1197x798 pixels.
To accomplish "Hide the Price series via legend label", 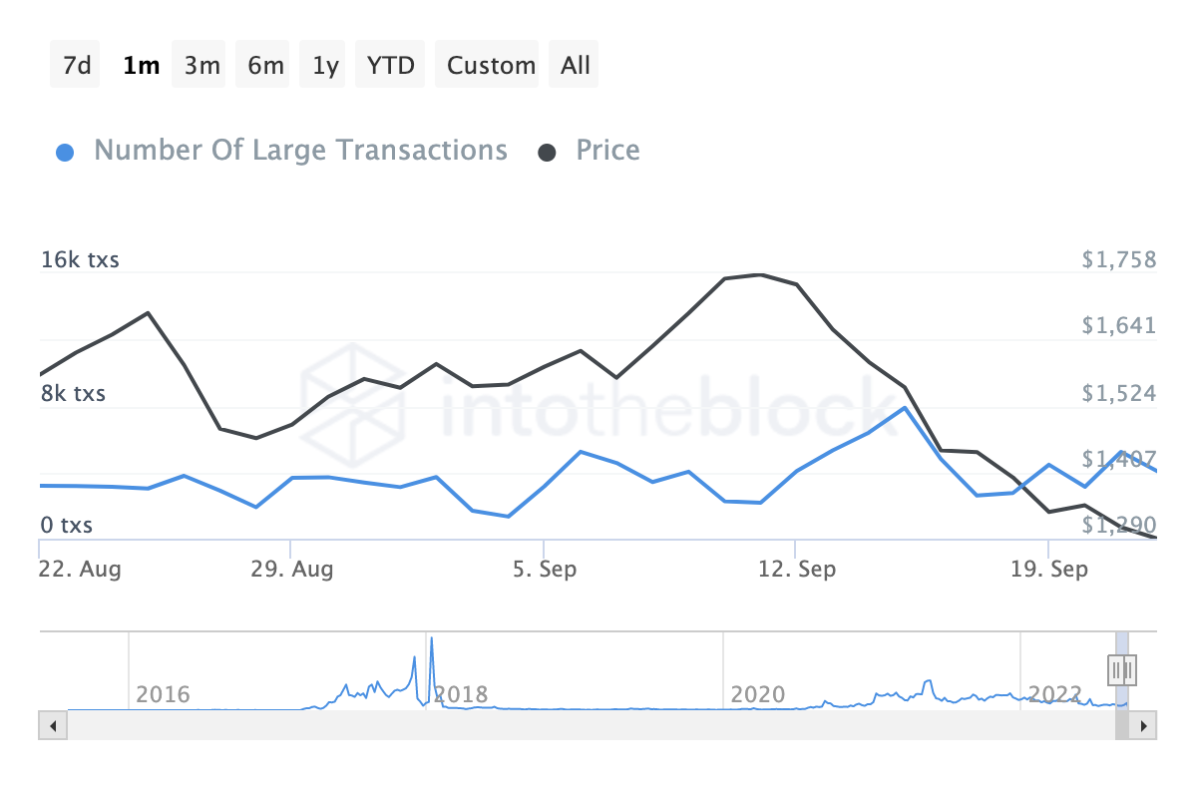I will click(x=607, y=151).
